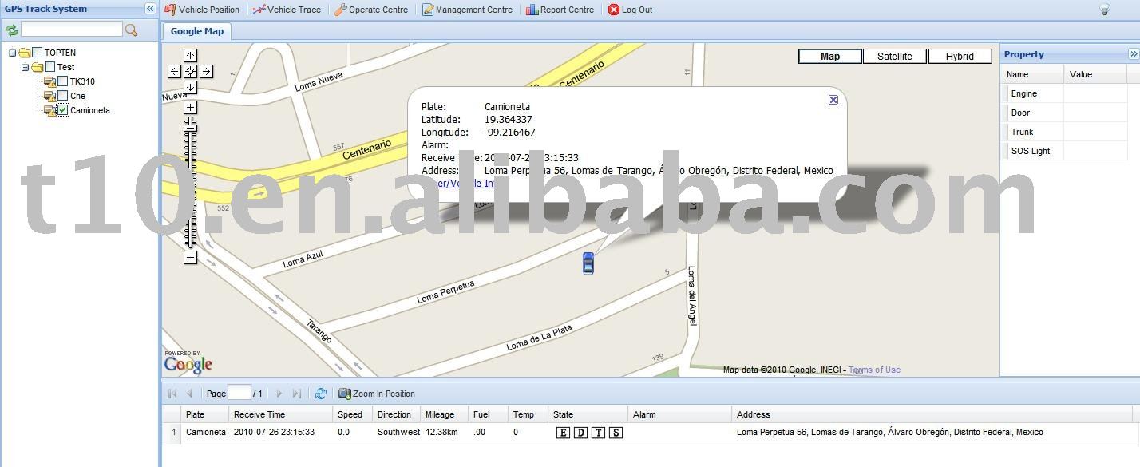1140x467 pixels.
Task: Check the Che vehicle checkbox
Action: 63,96
